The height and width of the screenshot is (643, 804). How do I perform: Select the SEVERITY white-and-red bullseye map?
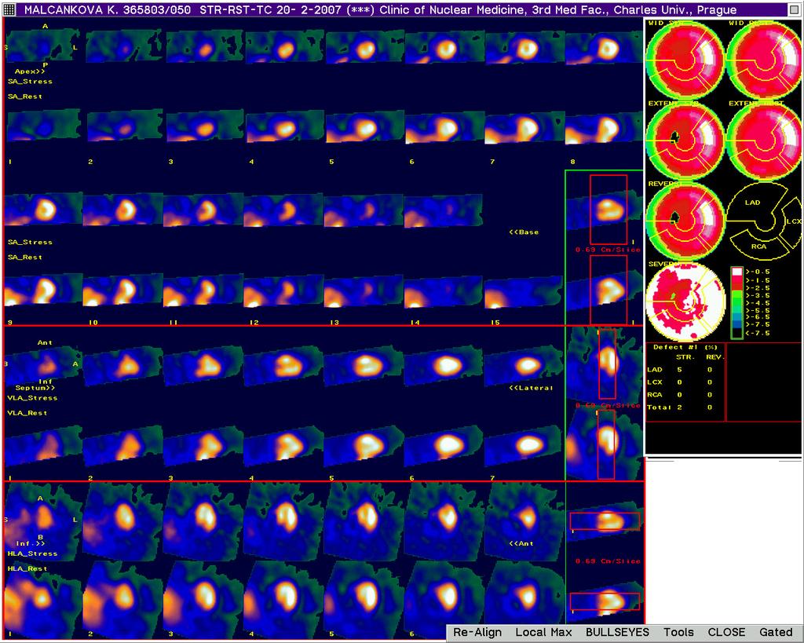pos(685,301)
